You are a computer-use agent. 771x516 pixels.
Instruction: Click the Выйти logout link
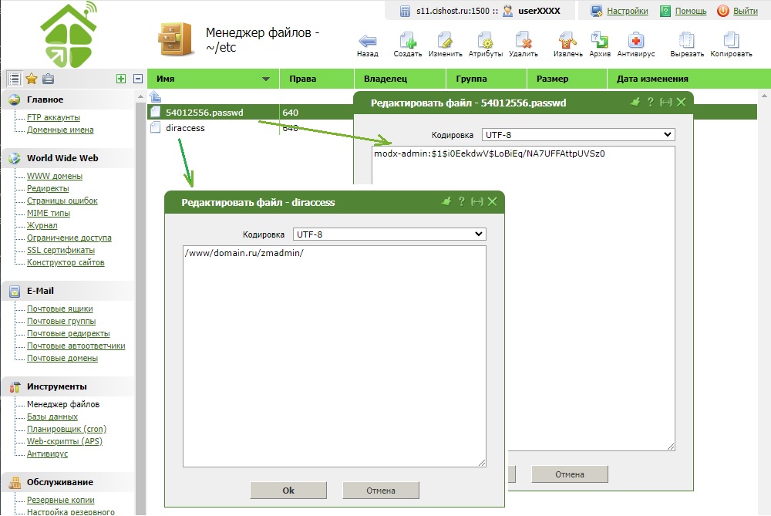745,11
